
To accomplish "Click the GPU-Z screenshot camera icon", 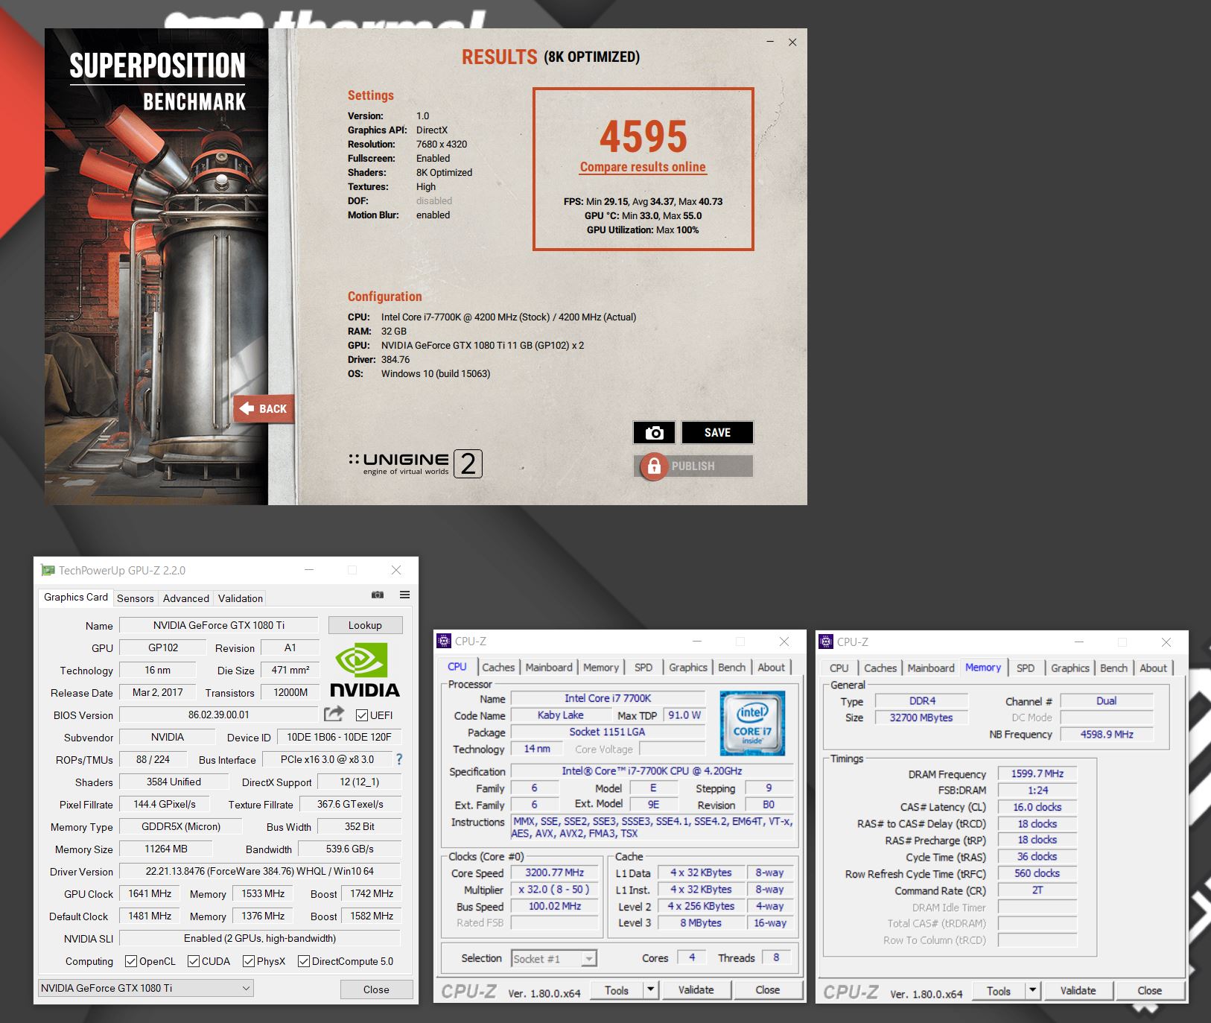I will [378, 595].
